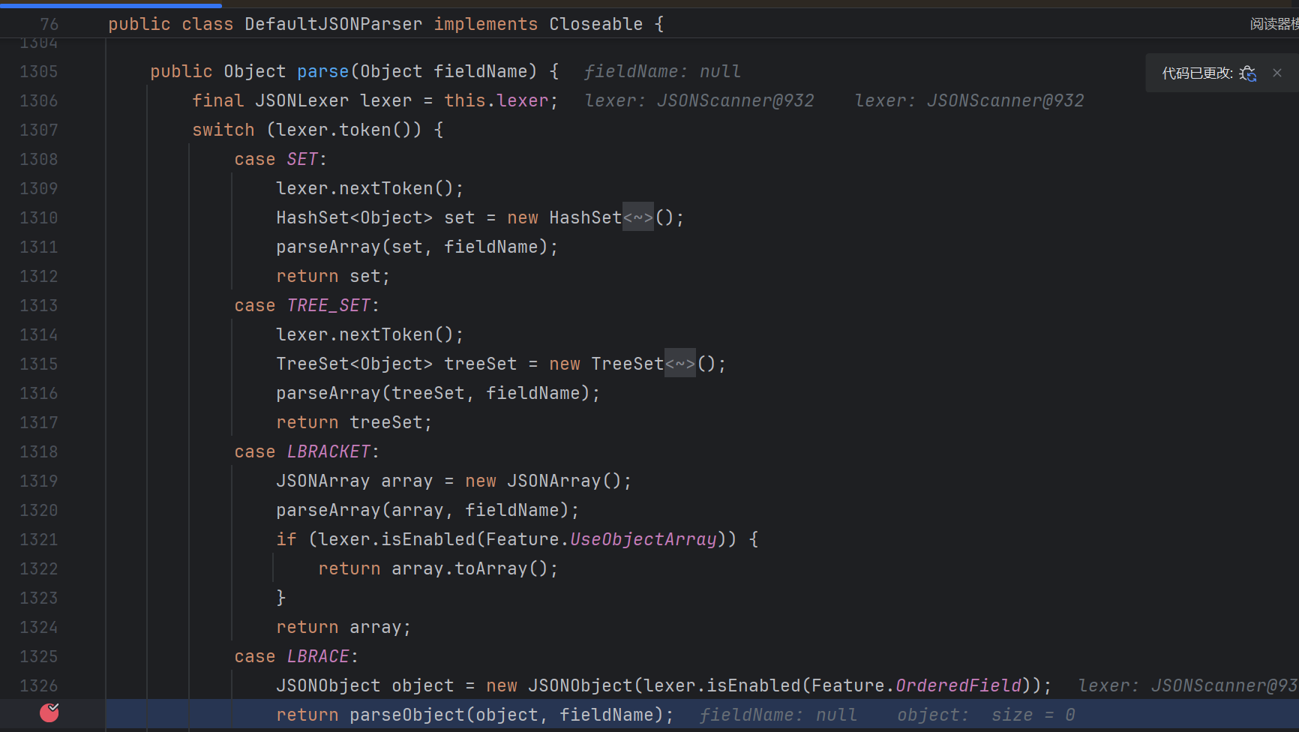Click the Closeable interface name
This screenshot has width=1299, height=732.
click(x=595, y=24)
